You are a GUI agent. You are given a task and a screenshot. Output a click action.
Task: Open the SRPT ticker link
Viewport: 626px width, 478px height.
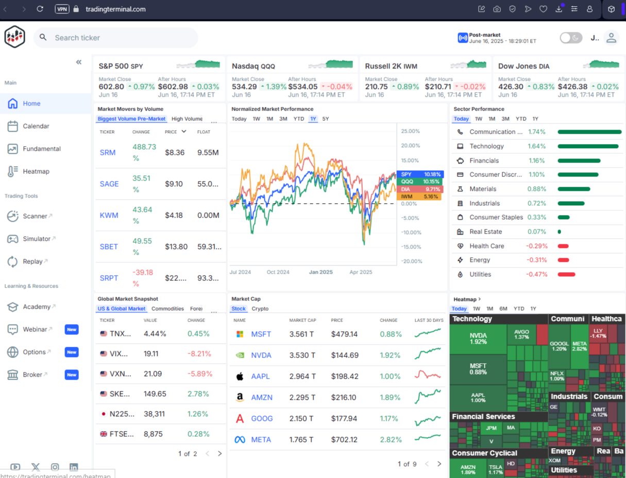109,278
